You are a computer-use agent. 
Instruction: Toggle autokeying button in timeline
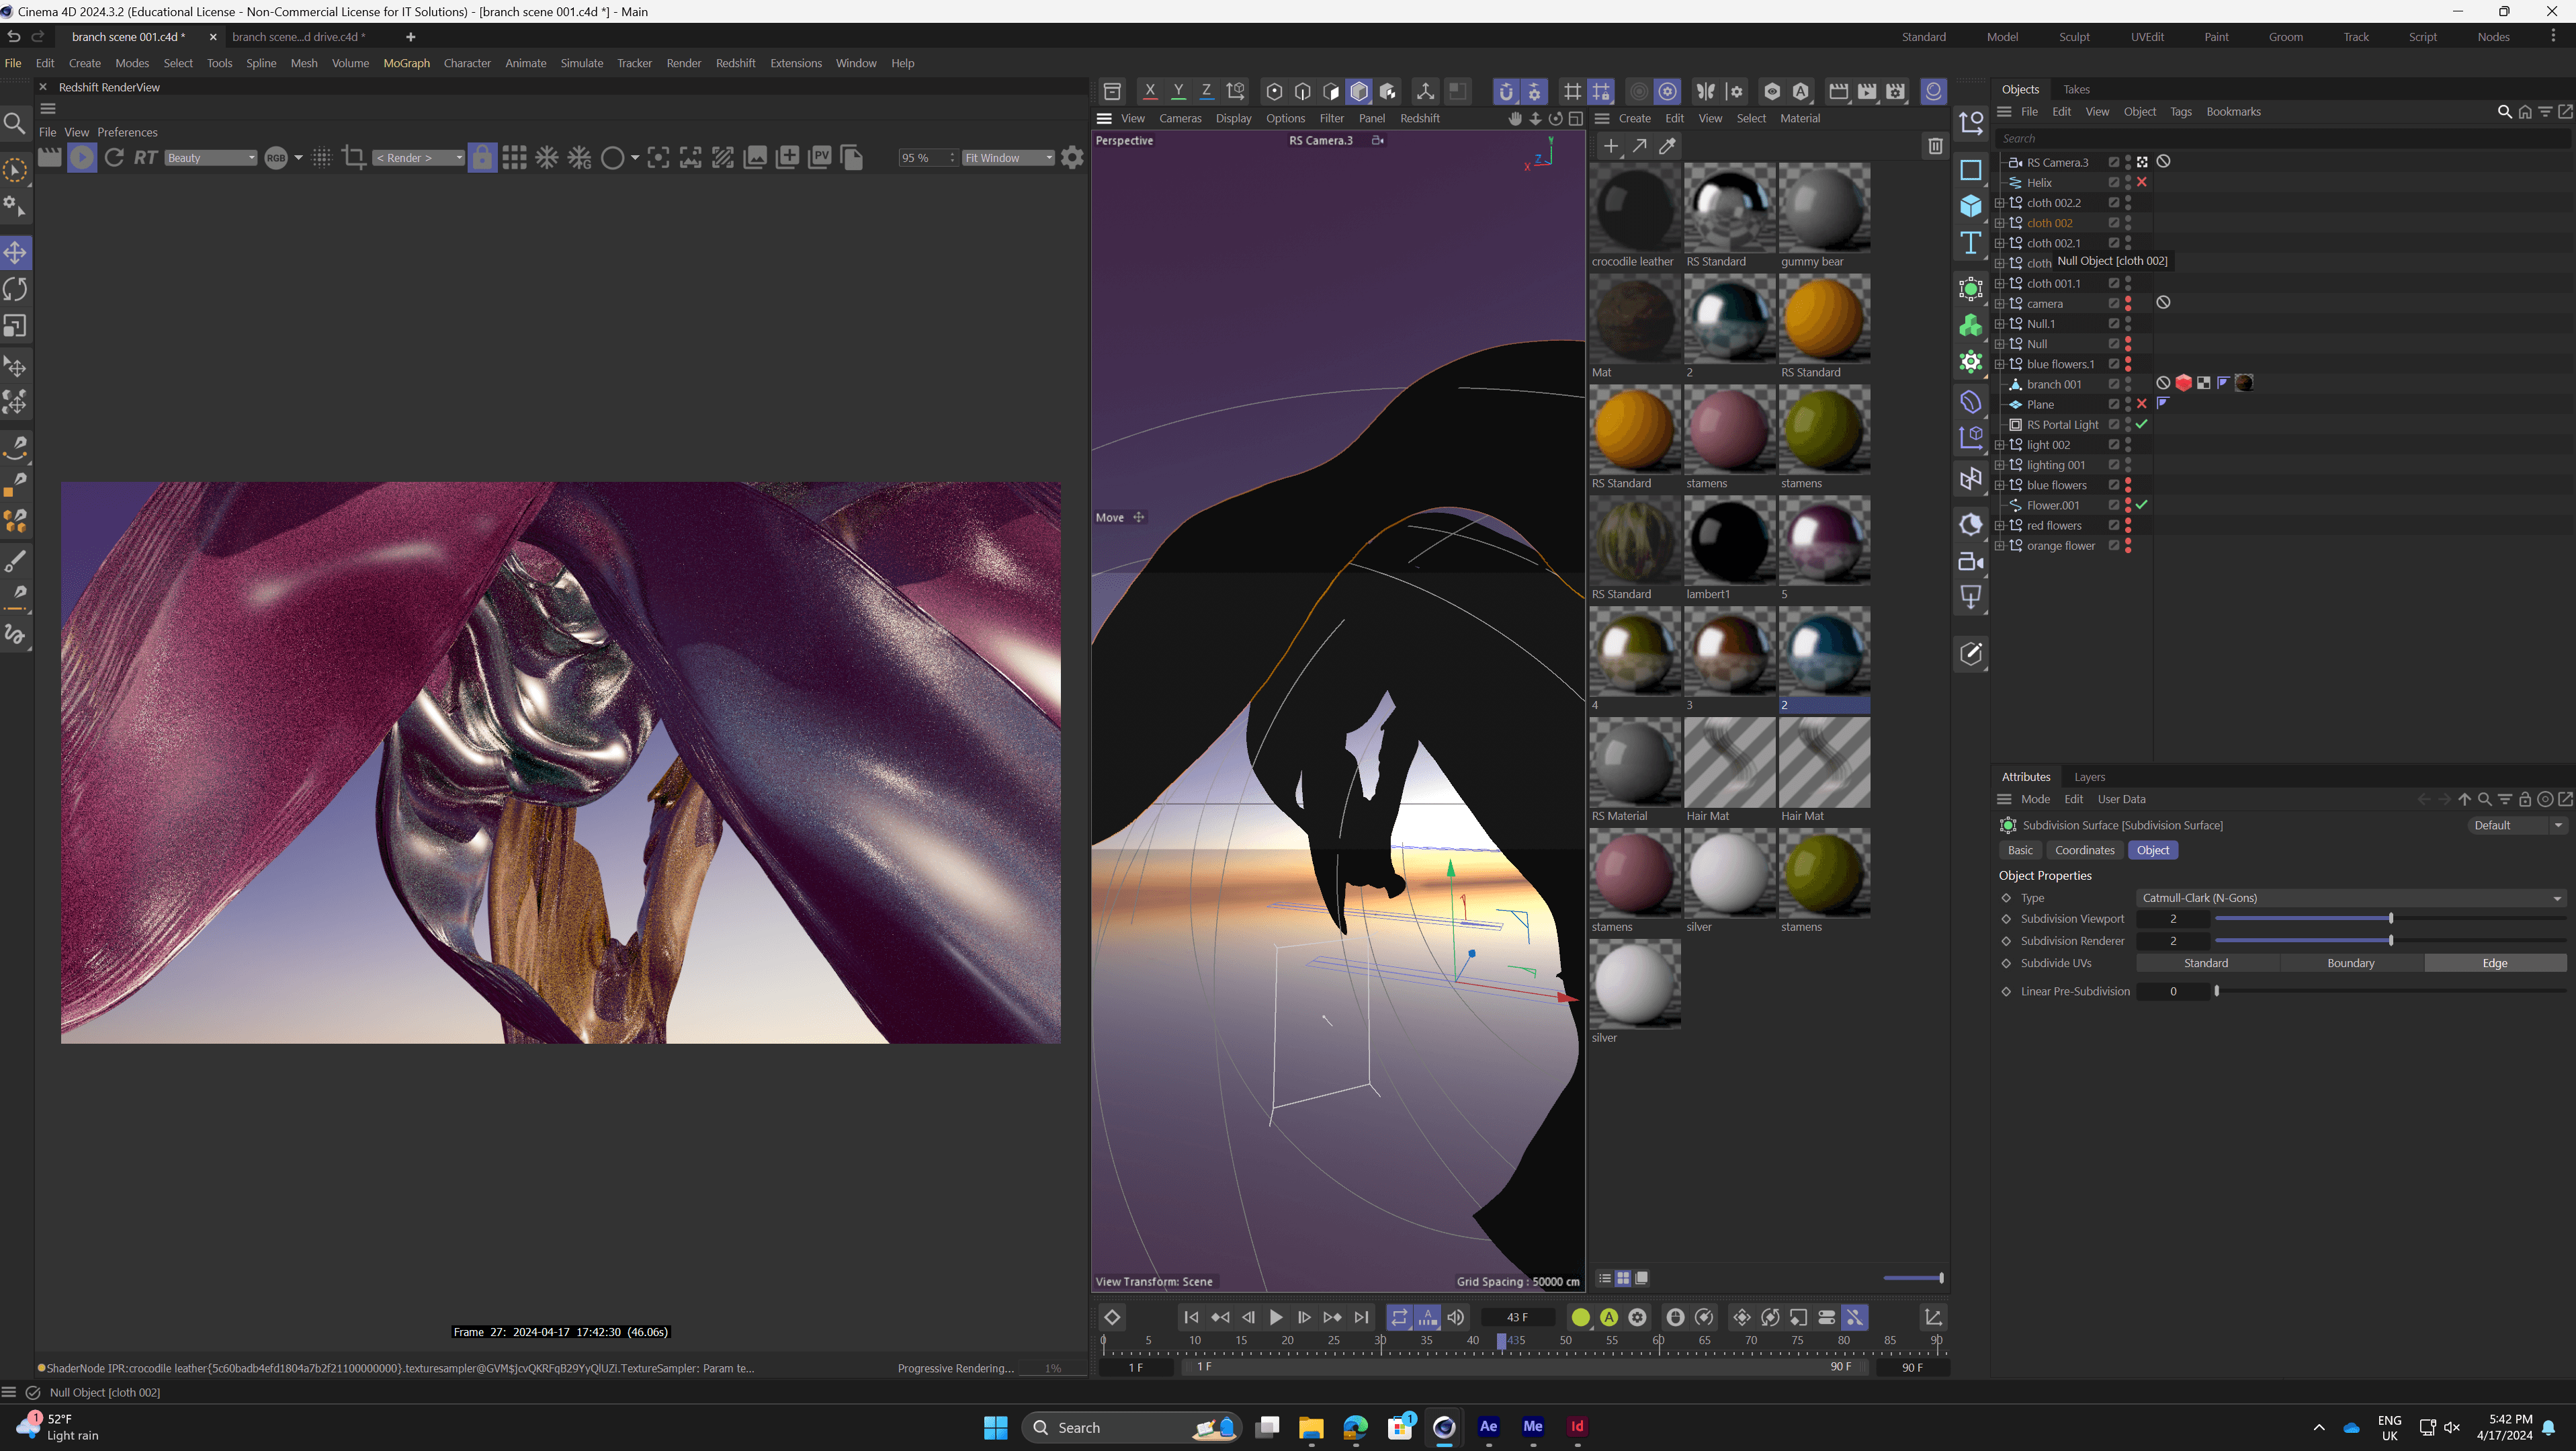pos(1609,1317)
